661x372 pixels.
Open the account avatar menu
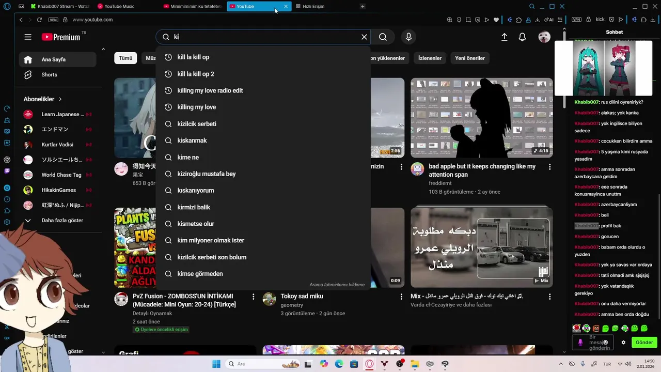click(x=544, y=37)
